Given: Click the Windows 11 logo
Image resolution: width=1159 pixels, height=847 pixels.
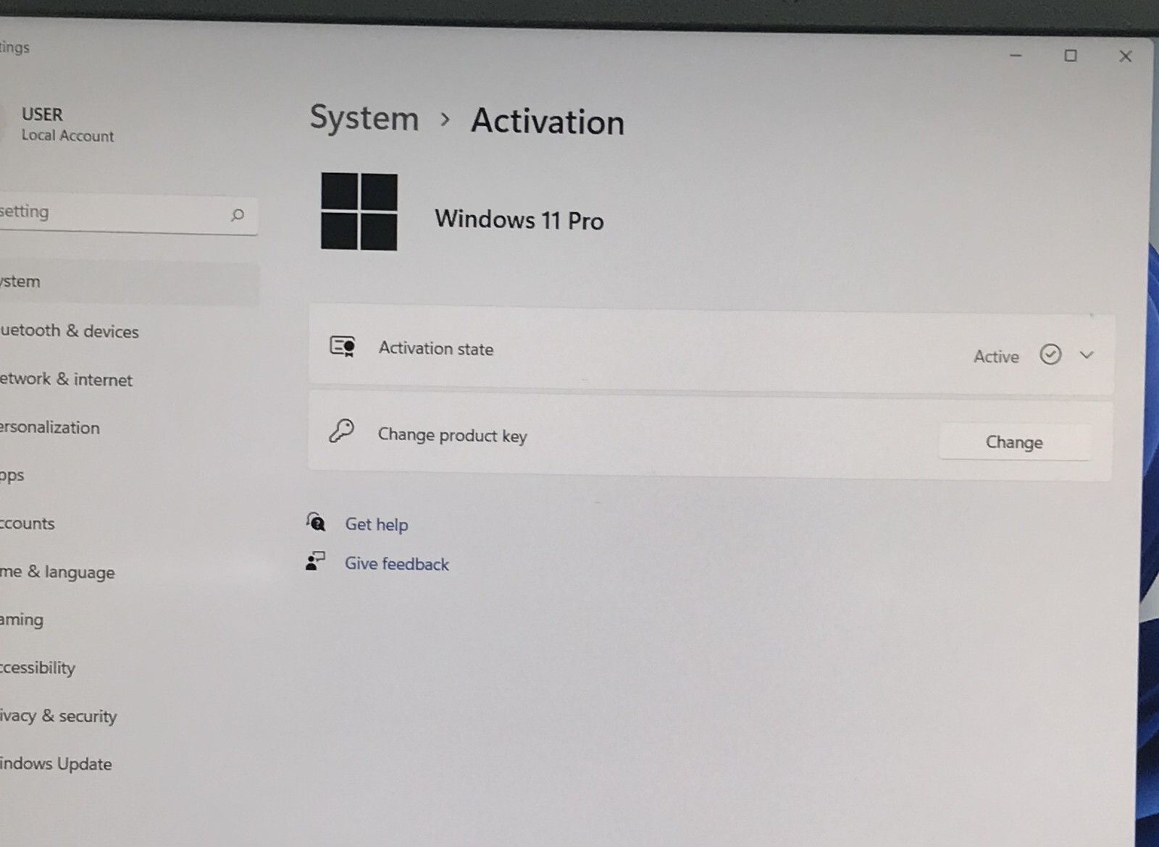Looking at the screenshot, I should point(359,211).
